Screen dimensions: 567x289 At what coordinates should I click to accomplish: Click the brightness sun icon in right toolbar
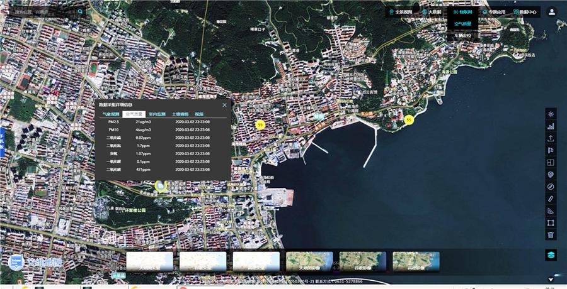pyautogui.click(x=551, y=114)
